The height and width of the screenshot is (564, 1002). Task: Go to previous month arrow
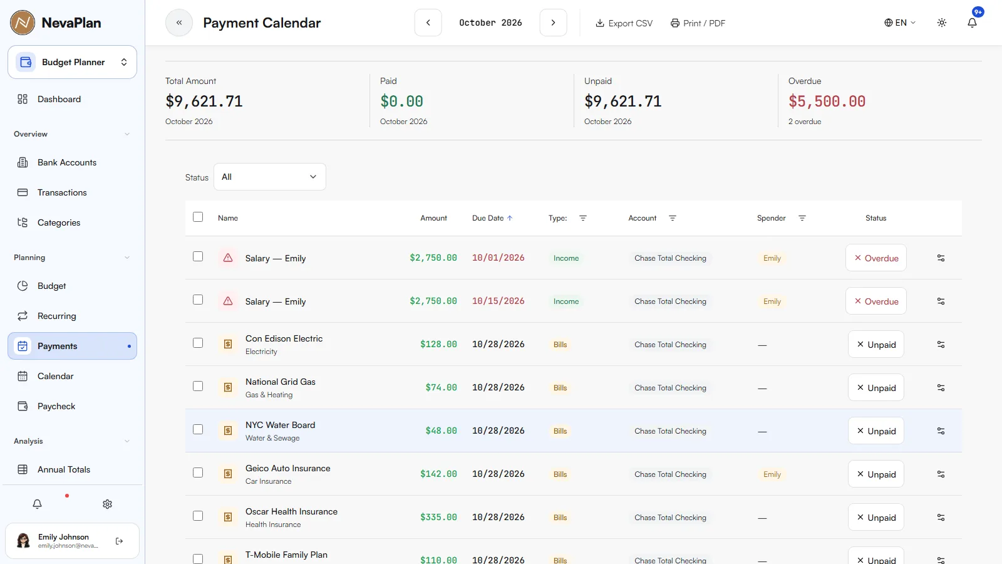[x=428, y=23]
